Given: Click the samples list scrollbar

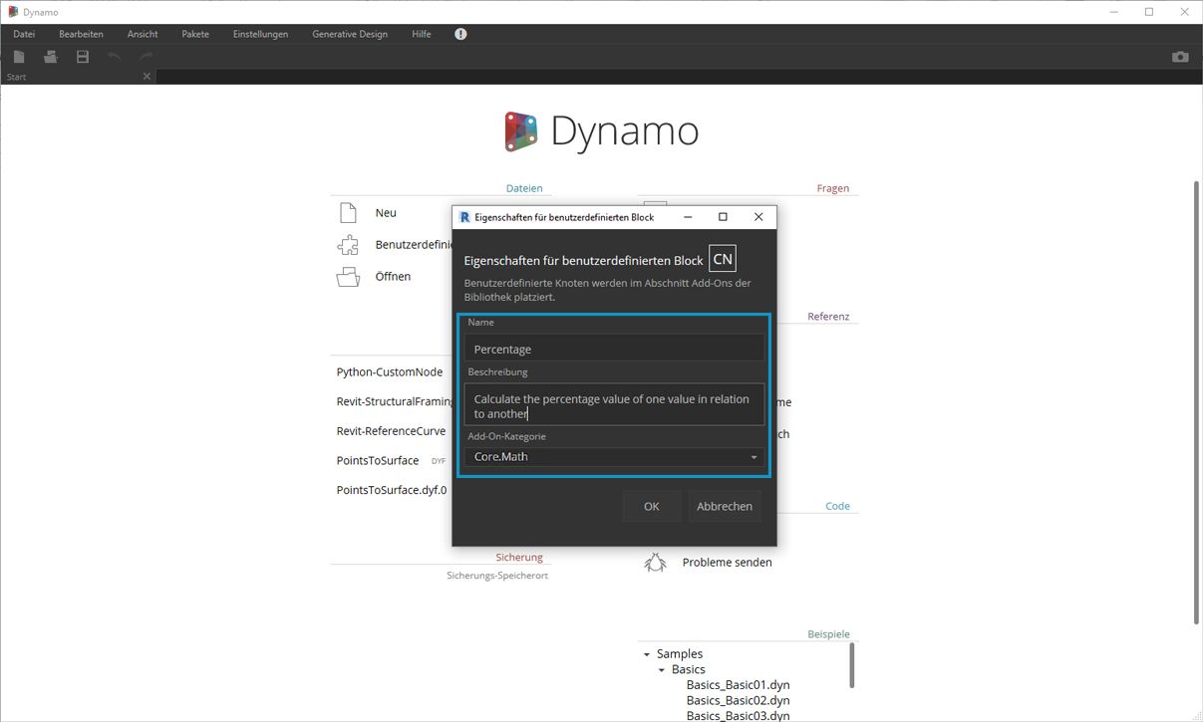Looking at the screenshot, I should click(x=852, y=665).
